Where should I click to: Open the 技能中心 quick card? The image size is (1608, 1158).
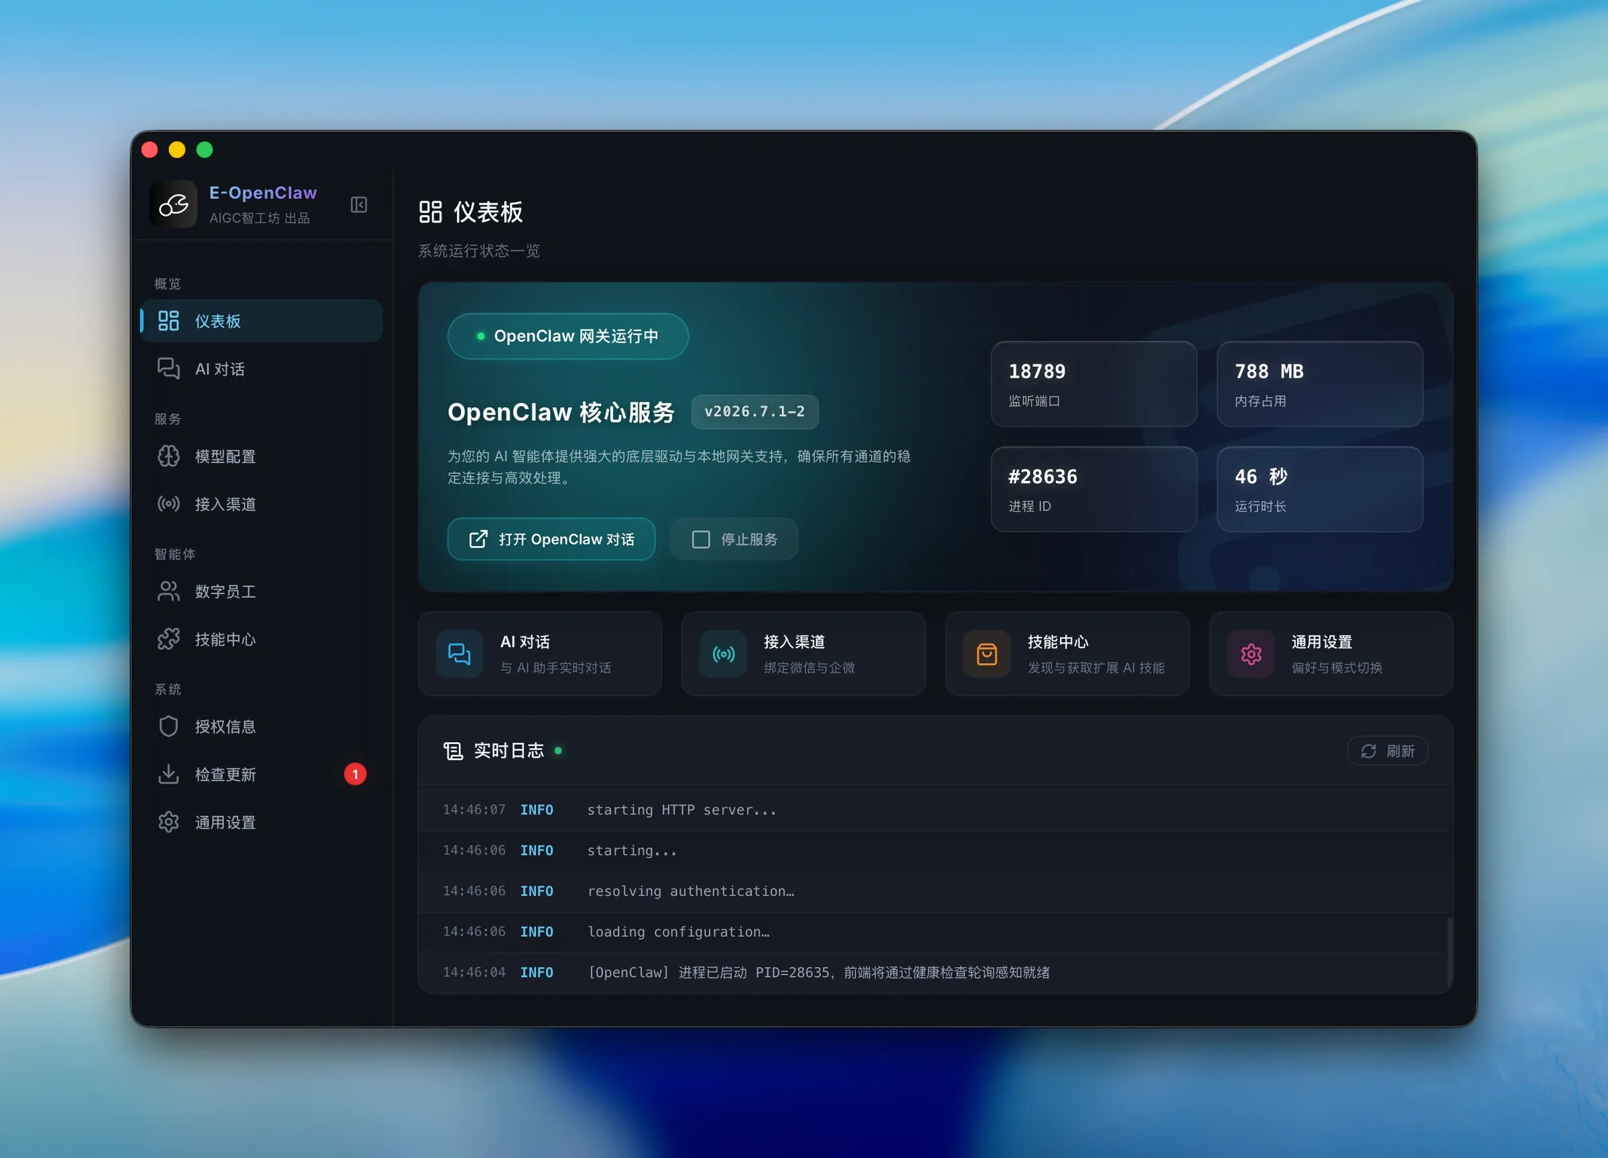tap(1067, 654)
